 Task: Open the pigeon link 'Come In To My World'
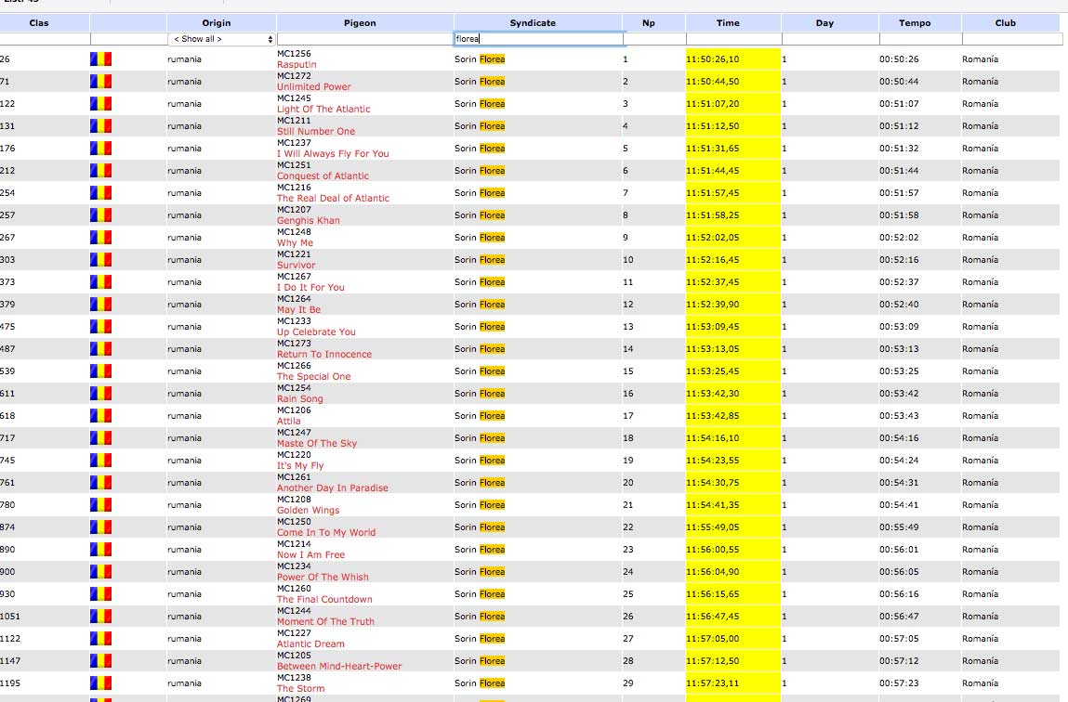tap(325, 533)
